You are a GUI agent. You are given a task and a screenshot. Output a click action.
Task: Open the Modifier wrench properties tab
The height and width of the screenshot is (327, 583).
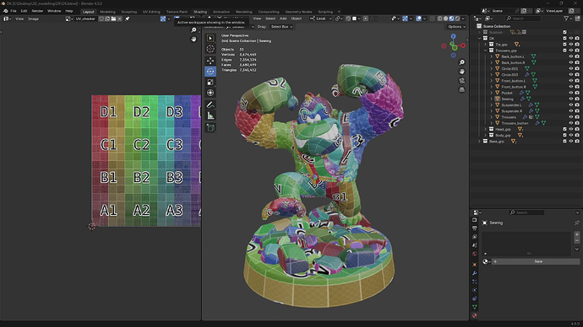point(475,273)
